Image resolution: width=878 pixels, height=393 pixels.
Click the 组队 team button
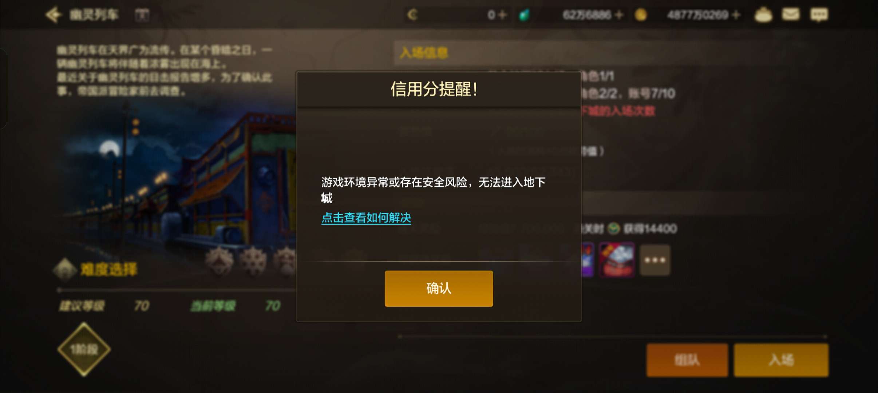(x=687, y=360)
